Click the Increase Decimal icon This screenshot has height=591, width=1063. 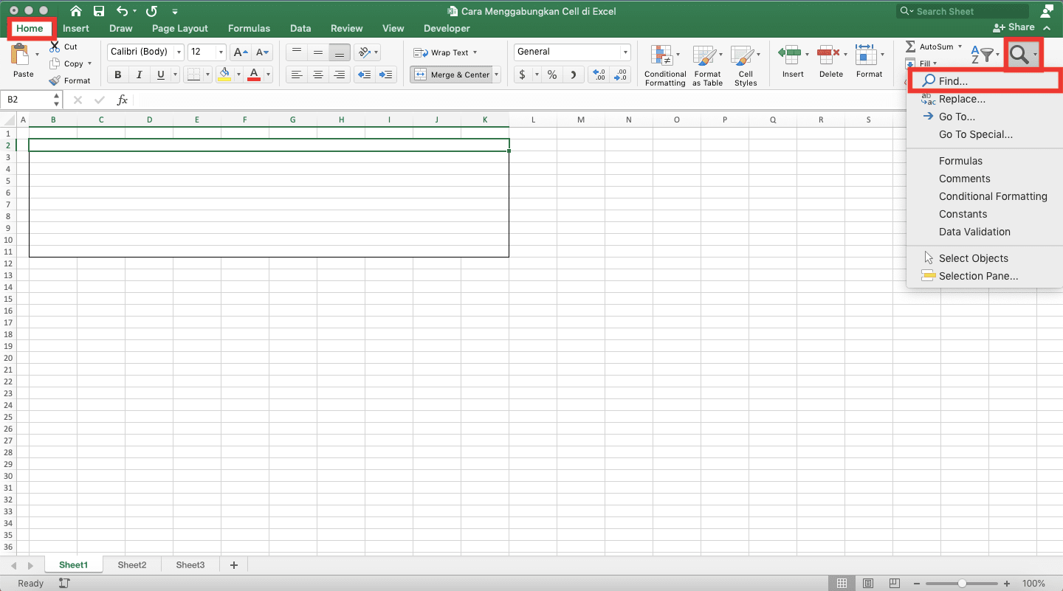[x=599, y=75]
